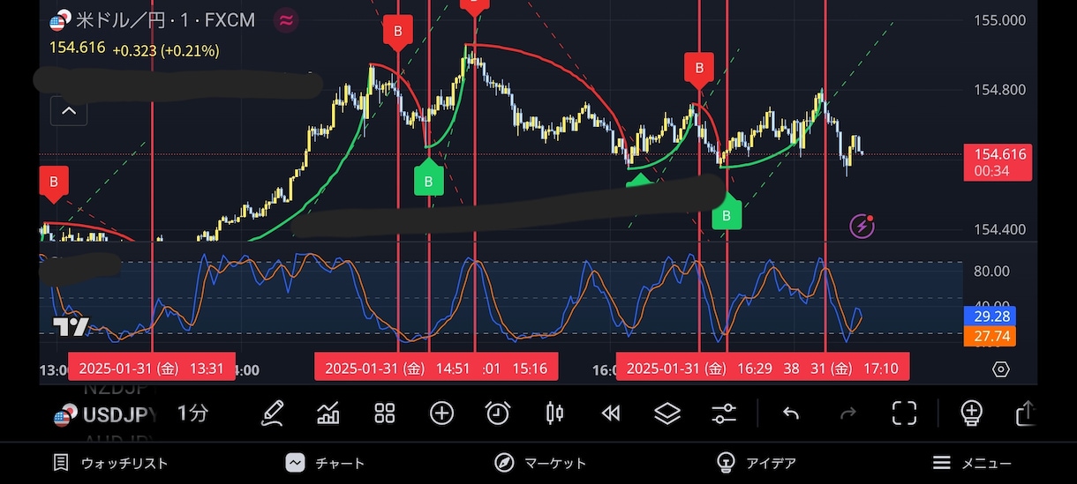This screenshot has width=1077, height=484.
Task: Change chart type via candlestick icon
Action: pos(554,413)
